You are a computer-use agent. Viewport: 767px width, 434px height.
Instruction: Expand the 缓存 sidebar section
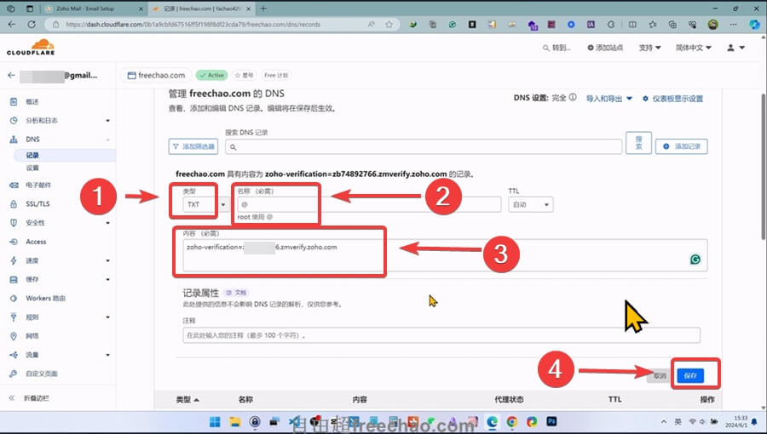point(107,280)
